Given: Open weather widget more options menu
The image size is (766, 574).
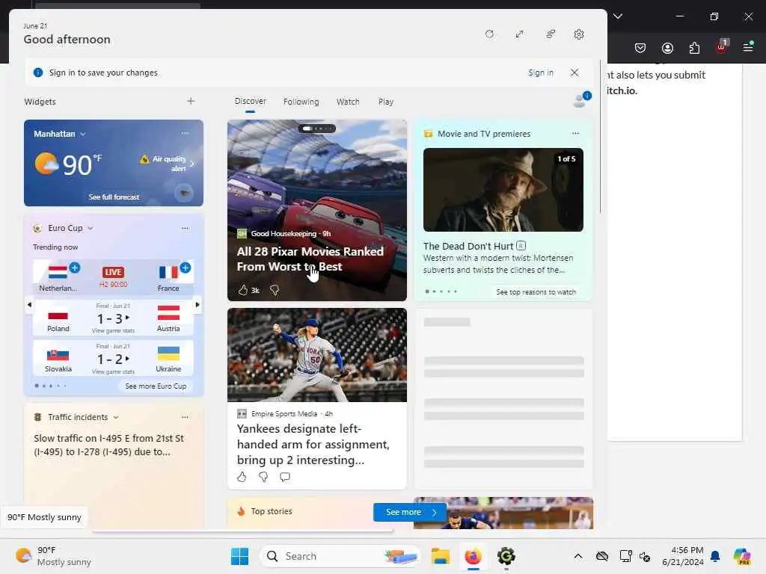Looking at the screenshot, I should pyautogui.click(x=185, y=133).
